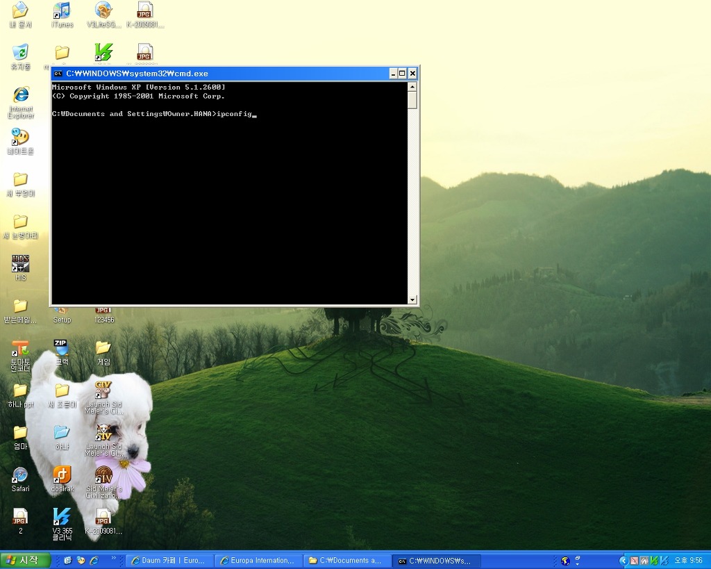This screenshot has width=711, height=569.
Task: Open the cmd.exe title bar system menu icon
Action: pos(58,74)
